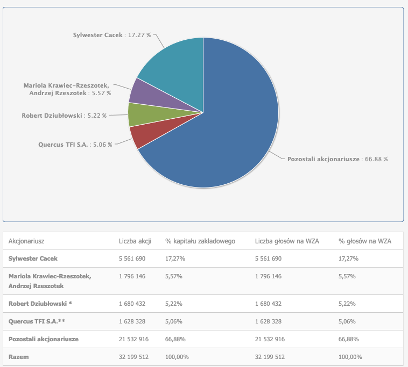Image resolution: width=408 pixels, height=367 pixels.
Task: Select the '% kapitału zakładowego' column header
Action: [200, 241]
